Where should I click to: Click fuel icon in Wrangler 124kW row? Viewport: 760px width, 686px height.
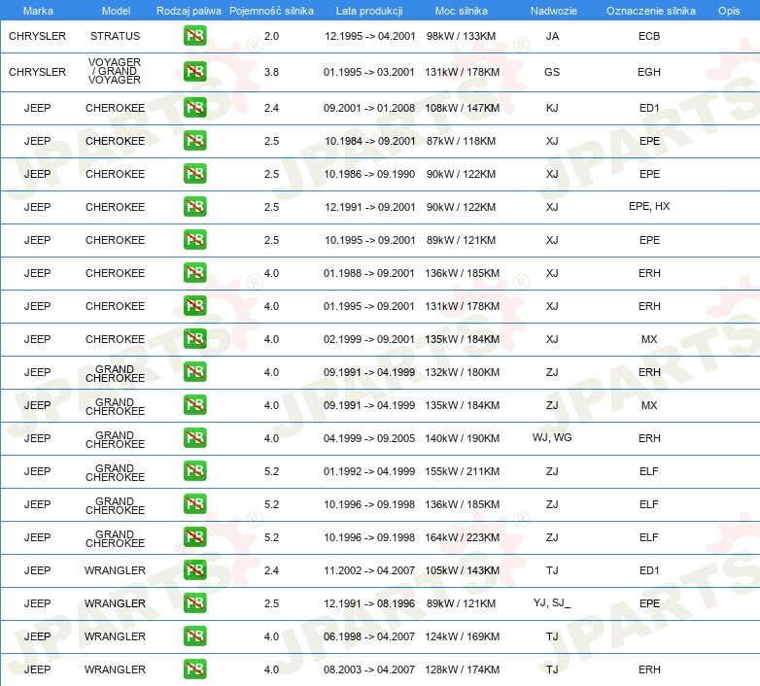tap(194, 636)
